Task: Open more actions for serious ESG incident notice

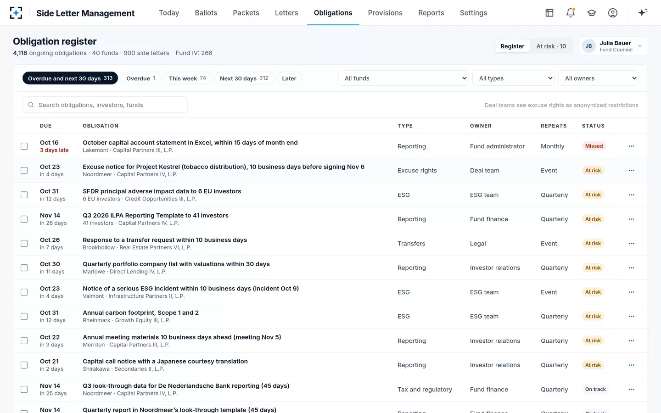Action: [631, 292]
